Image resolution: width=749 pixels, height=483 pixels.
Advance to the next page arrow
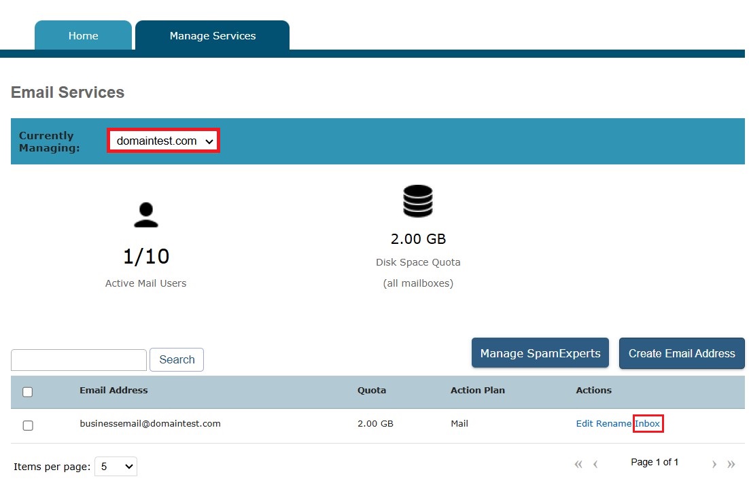tap(714, 464)
